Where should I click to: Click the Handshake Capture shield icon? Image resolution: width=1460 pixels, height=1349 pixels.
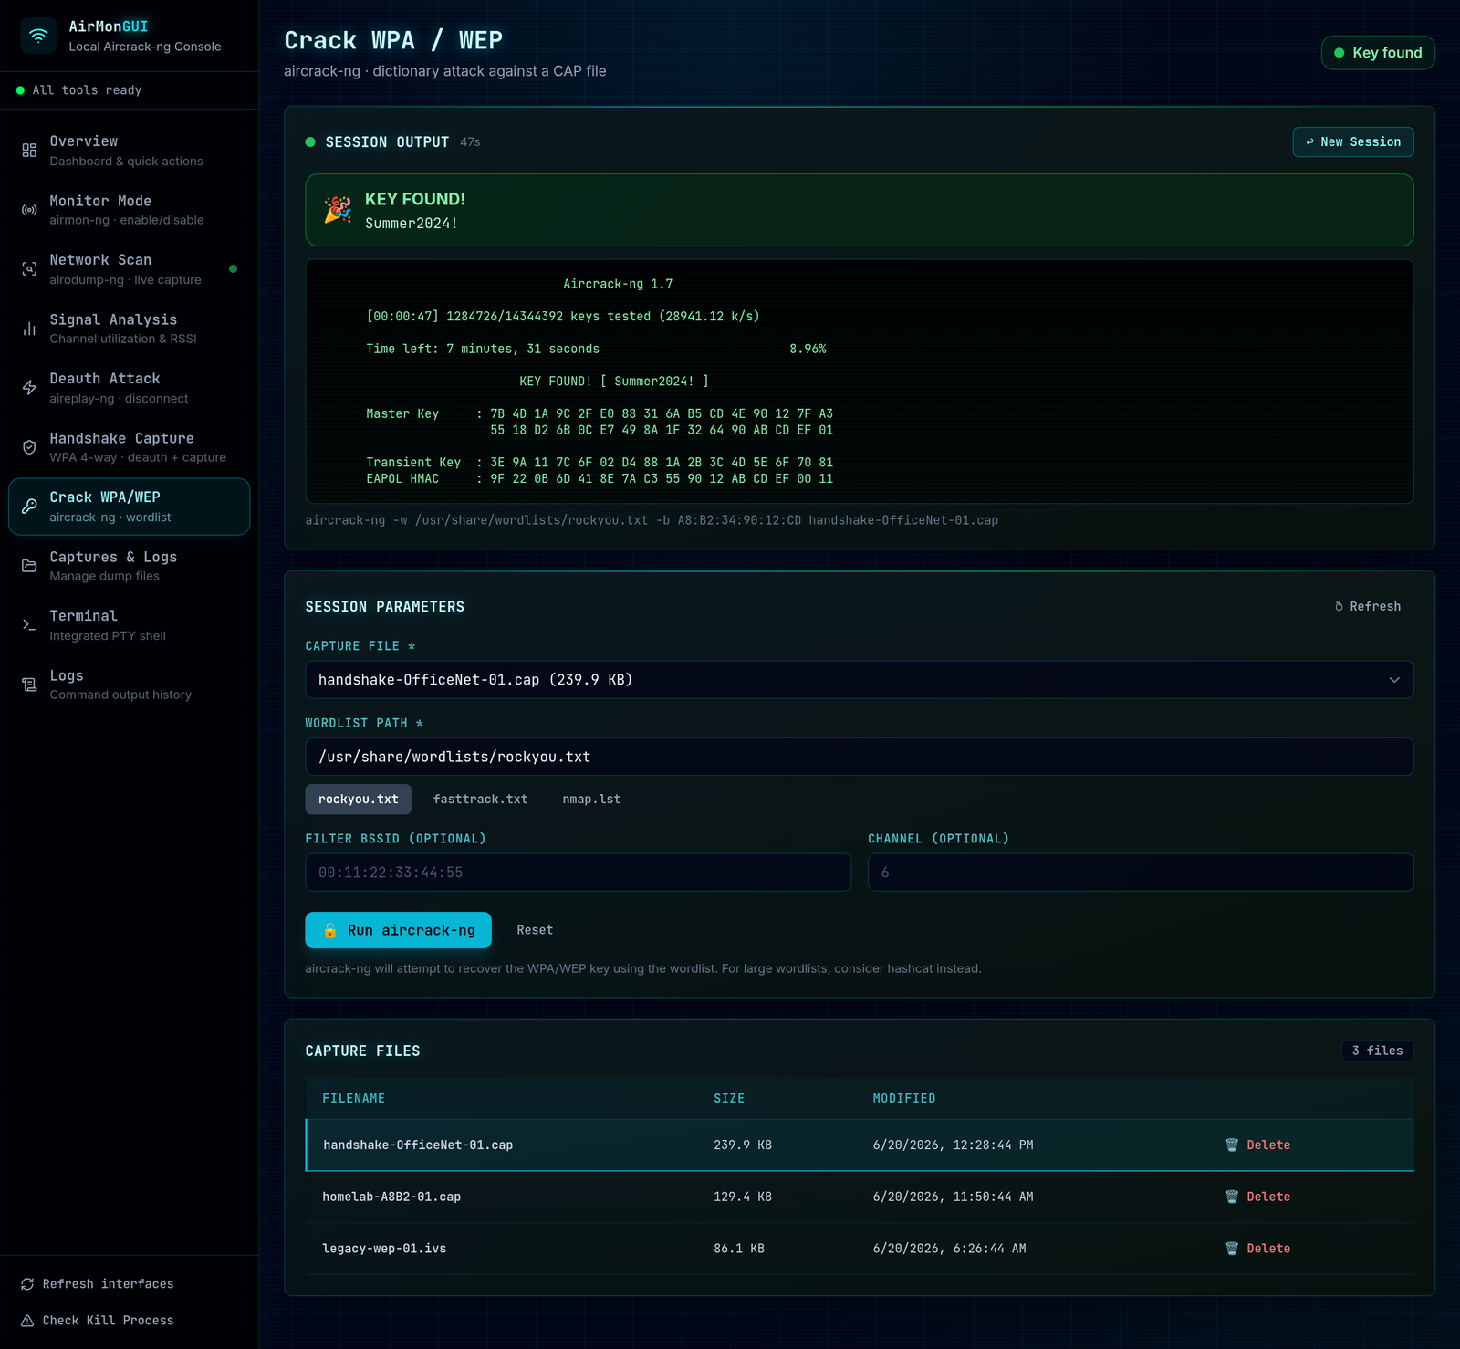[29, 447]
